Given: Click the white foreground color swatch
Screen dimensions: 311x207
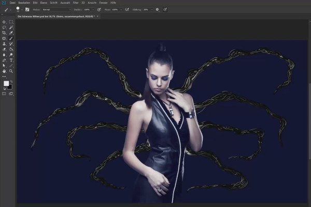Looking at the screenshot, I should pos(6,84).
